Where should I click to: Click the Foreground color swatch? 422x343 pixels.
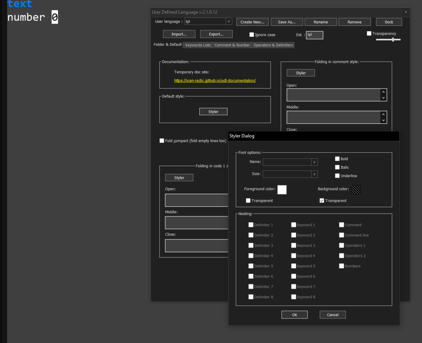point(282,190)
